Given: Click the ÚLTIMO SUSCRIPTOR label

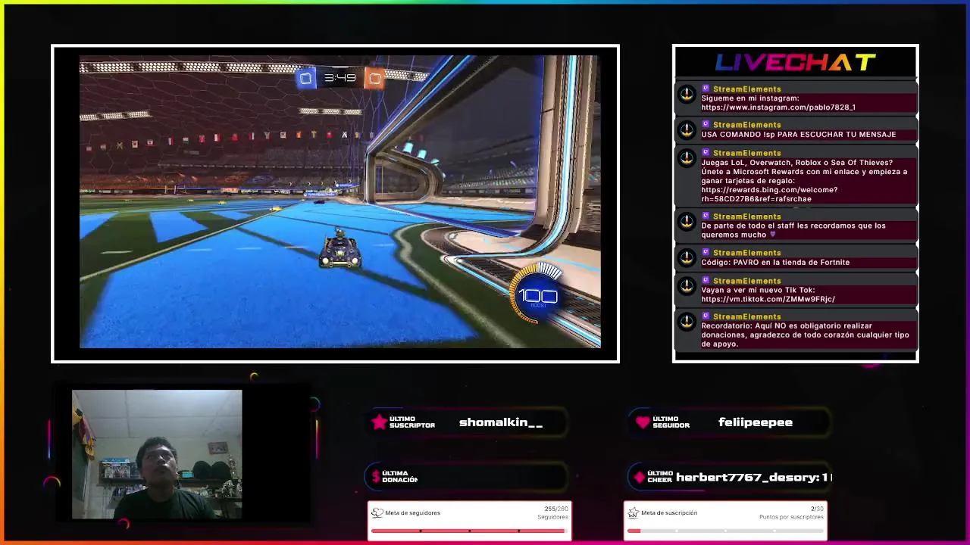Looking at the screenshot, I should (411, 422).
